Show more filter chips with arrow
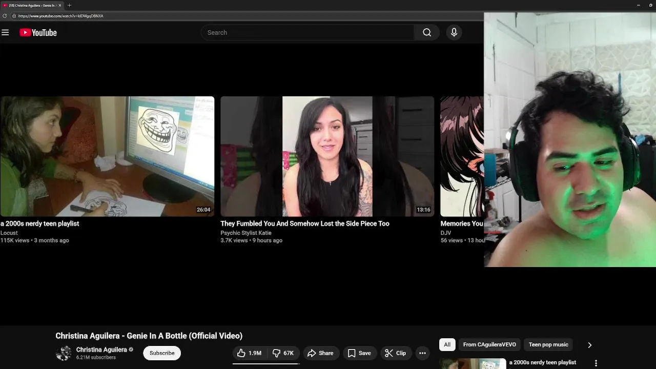 [589, 345]
